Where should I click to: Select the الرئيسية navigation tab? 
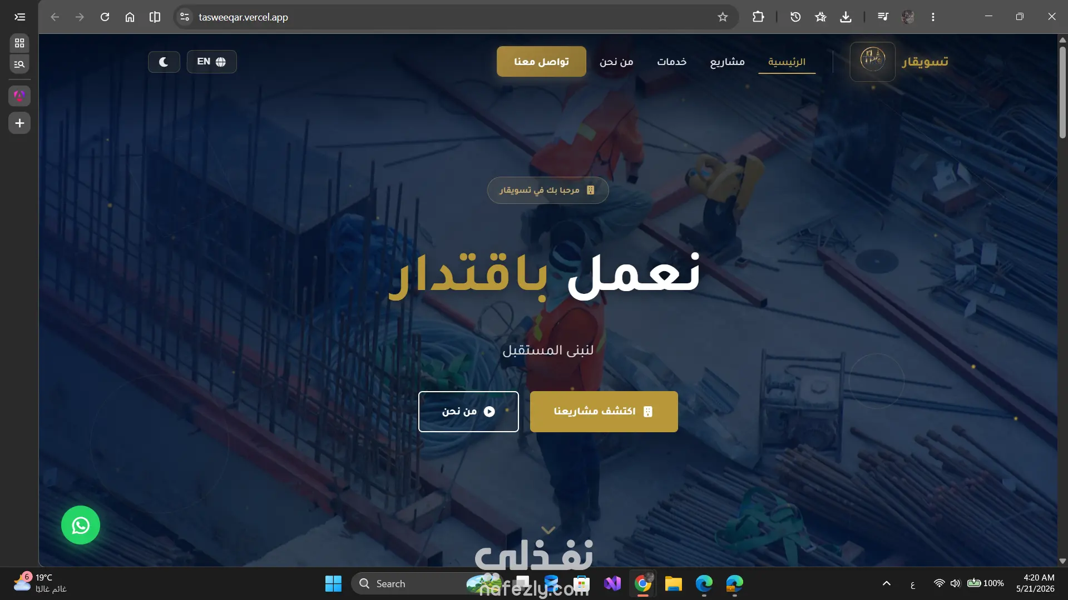pos(787,61)
